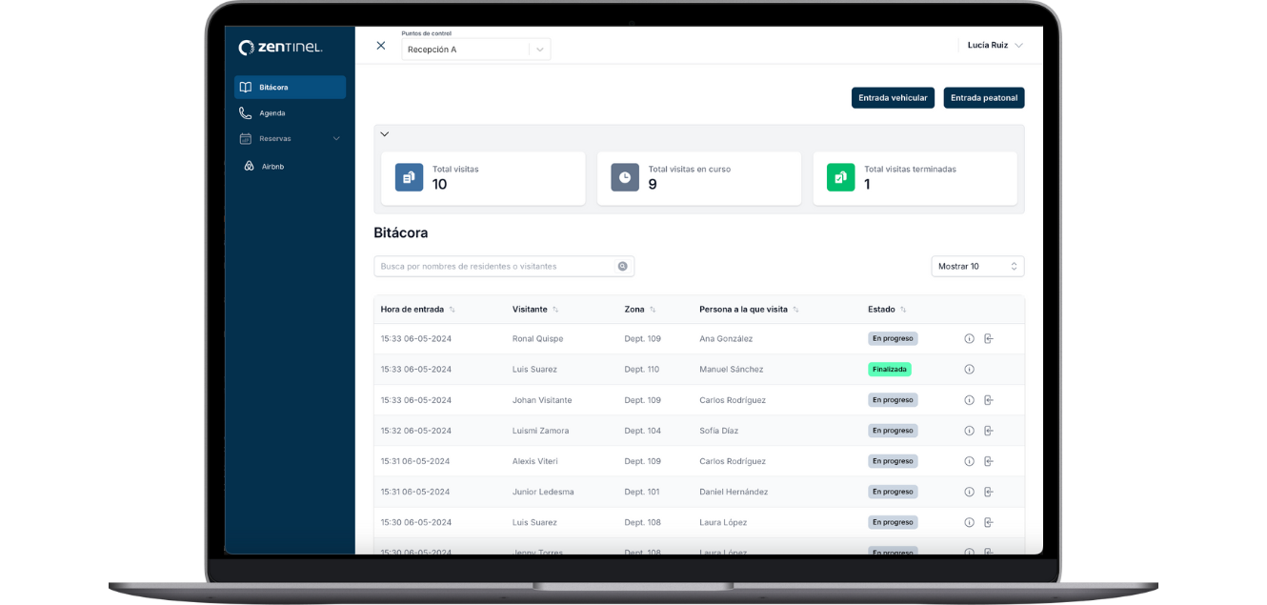The image size is (1267, 605).
Task: Close the sidebar with the X icon
Action: (381, 46)
